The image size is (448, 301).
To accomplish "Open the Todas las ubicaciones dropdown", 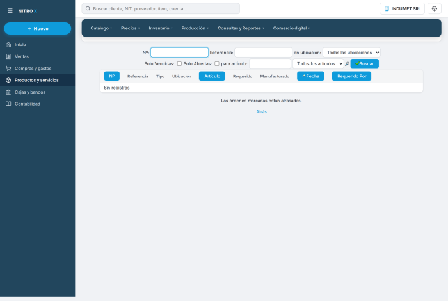I will tap(351, 53).
